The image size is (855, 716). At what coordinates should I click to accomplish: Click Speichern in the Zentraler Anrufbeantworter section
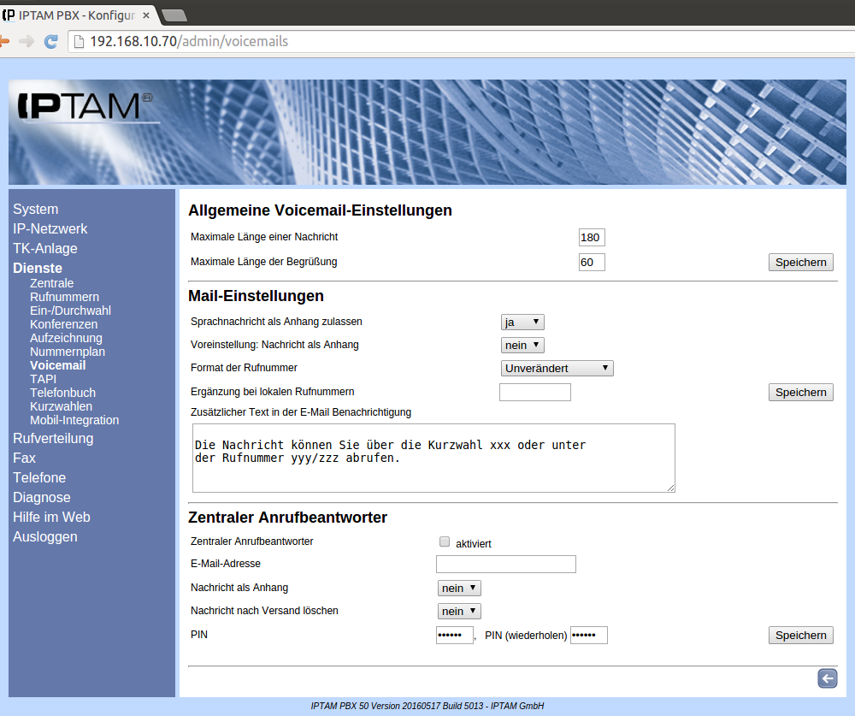click(x=800, y=635)
